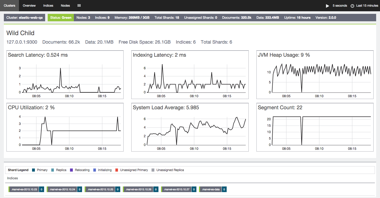The image size is (380, 198).
Task: Open the Clusters tab
Action: [x=9, y=5]
